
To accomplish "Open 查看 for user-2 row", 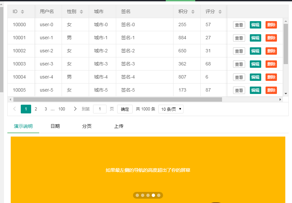I will pos(239,51).
